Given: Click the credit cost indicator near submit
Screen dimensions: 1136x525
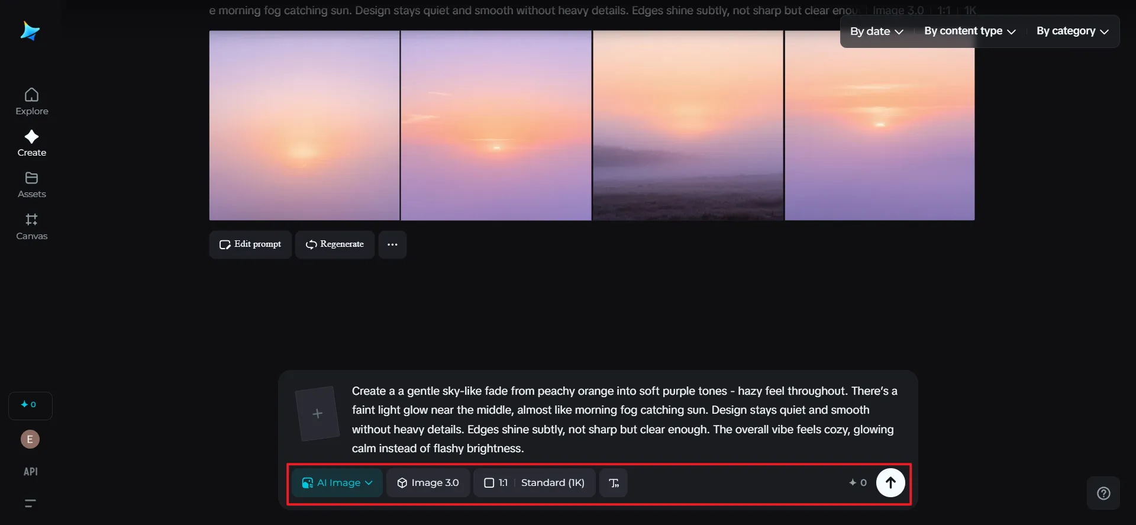Looking at the screenshot, I should [858, 483].
